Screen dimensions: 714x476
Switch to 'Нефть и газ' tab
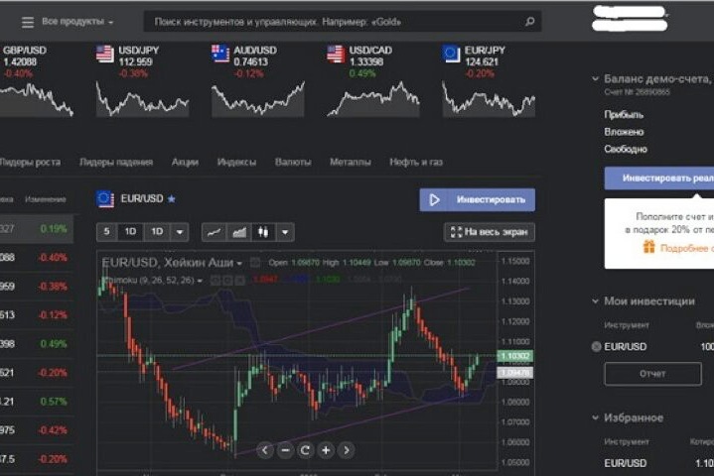click(x=416, y=162)
